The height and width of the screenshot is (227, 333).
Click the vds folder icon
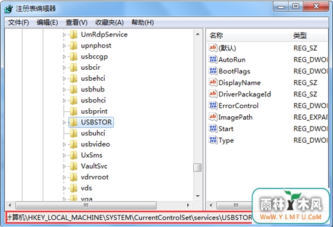[x=73, y=188]
